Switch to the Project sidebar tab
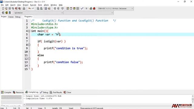 [4, 17]
